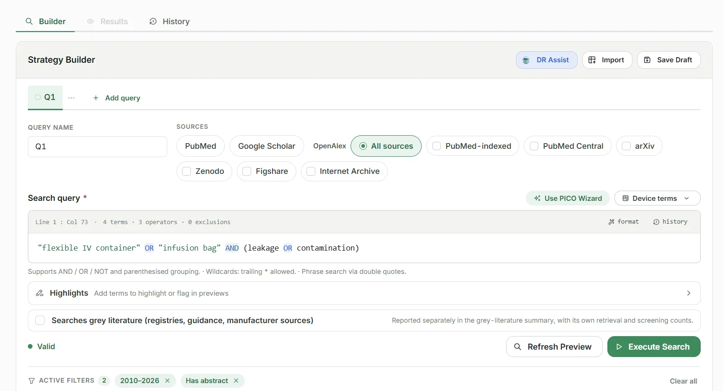Screen dimensions: 723x391
Task: Launch DR Assist
Action: (x=547, y=60)
